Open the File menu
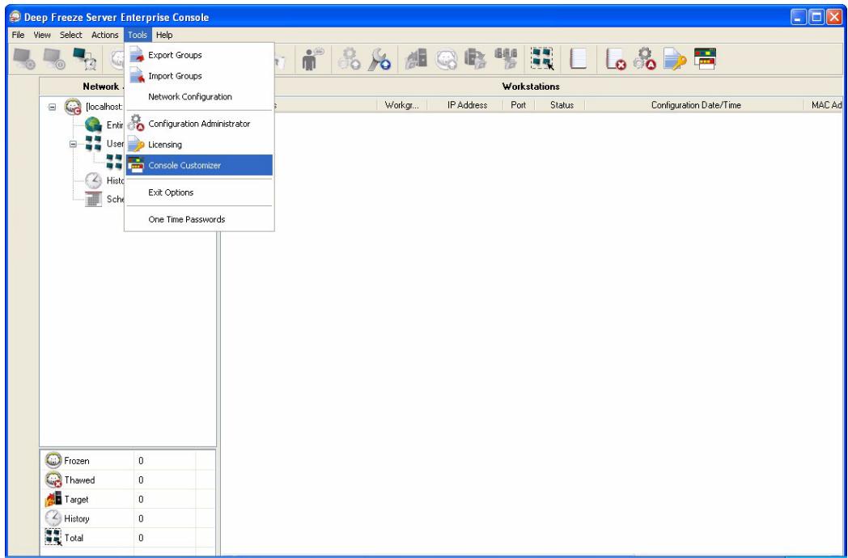Screen dimensions: 848x558 [x=18, y=35]
